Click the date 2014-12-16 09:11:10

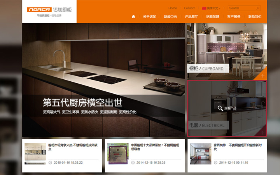pos(234,163)
